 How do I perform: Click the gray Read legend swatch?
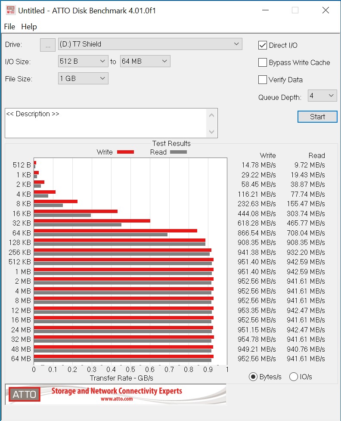tap(178, 152)
